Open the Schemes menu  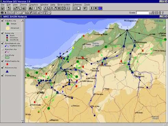pos(77,5)
